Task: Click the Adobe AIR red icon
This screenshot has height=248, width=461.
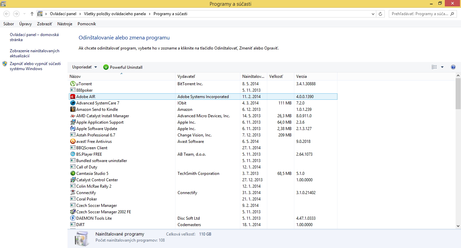Action: point(73,96)
